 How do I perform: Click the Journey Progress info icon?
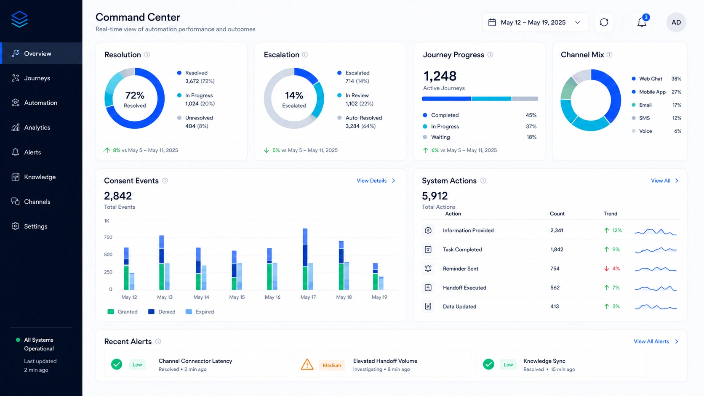pyautogui.click(x=490, y=55)
